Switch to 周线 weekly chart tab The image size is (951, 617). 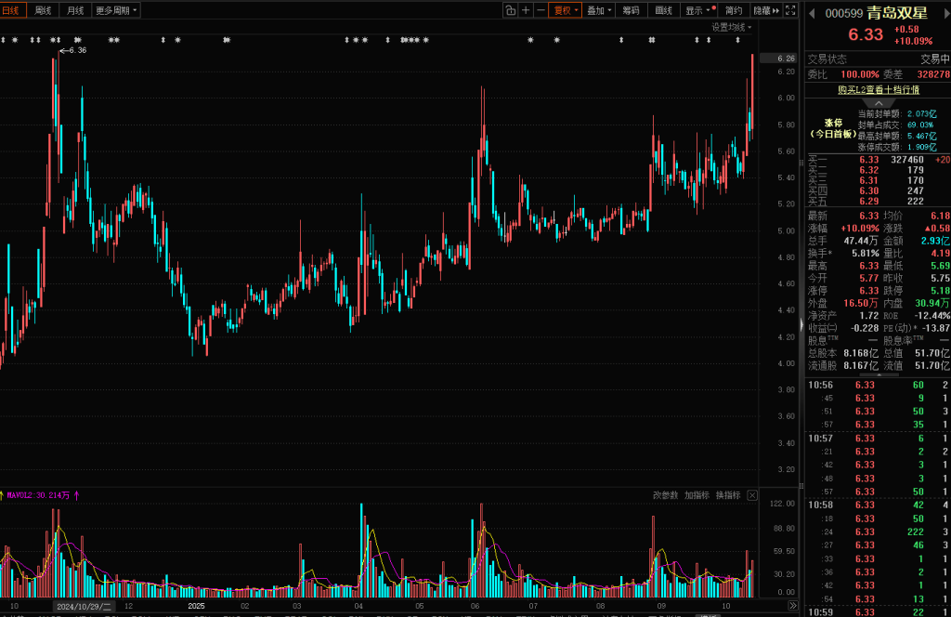(43, 10)
